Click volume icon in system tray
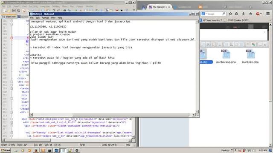The height and width of the screenshot is (153, 273). [x=254, y=150]
